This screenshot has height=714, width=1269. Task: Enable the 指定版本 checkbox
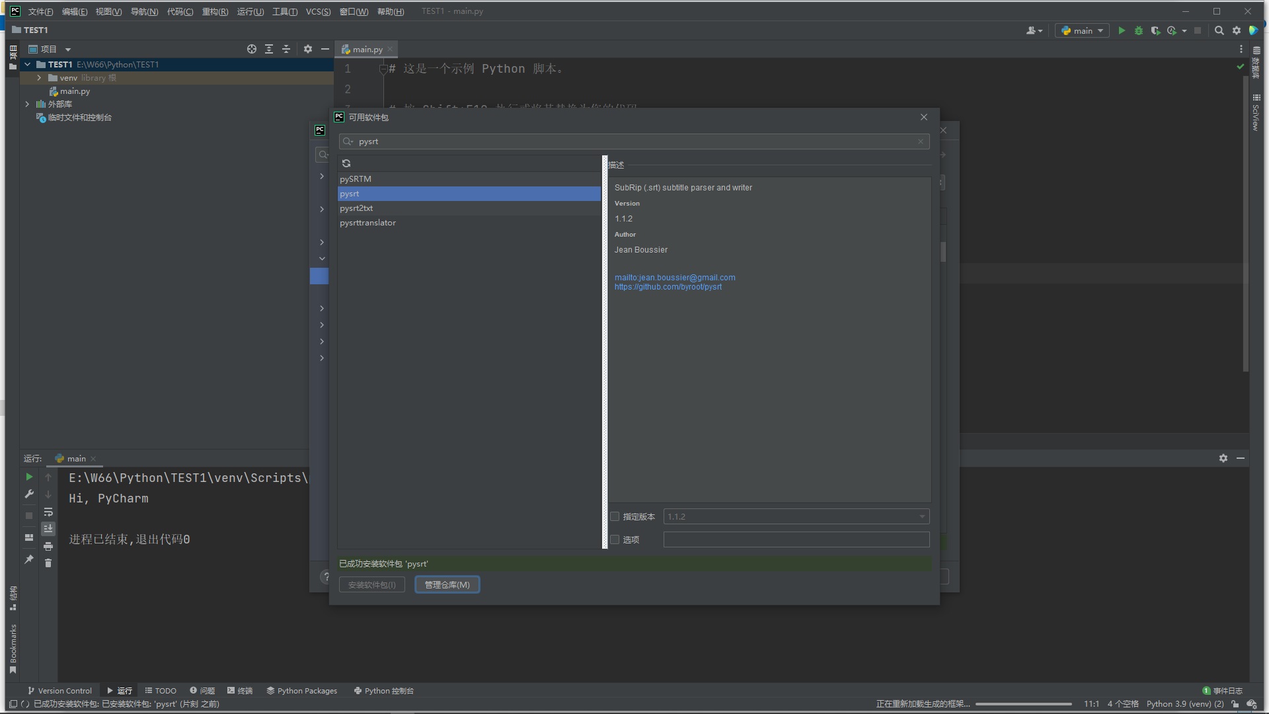coord(615,516)
